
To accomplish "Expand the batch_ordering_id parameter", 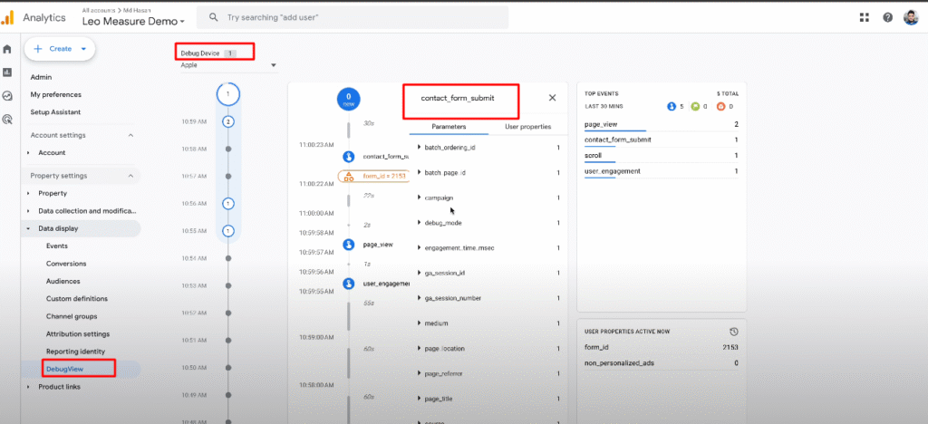I will [x=419, y=148].
